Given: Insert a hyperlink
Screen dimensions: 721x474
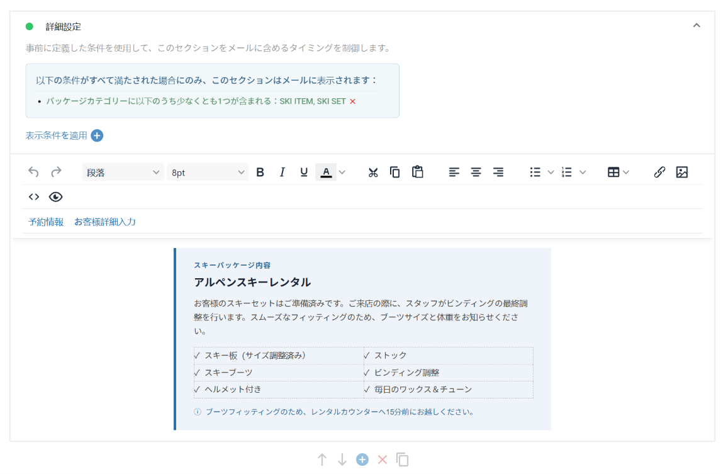Looking at the screenshot, I should pyautogui.click(x=659, y=172).
